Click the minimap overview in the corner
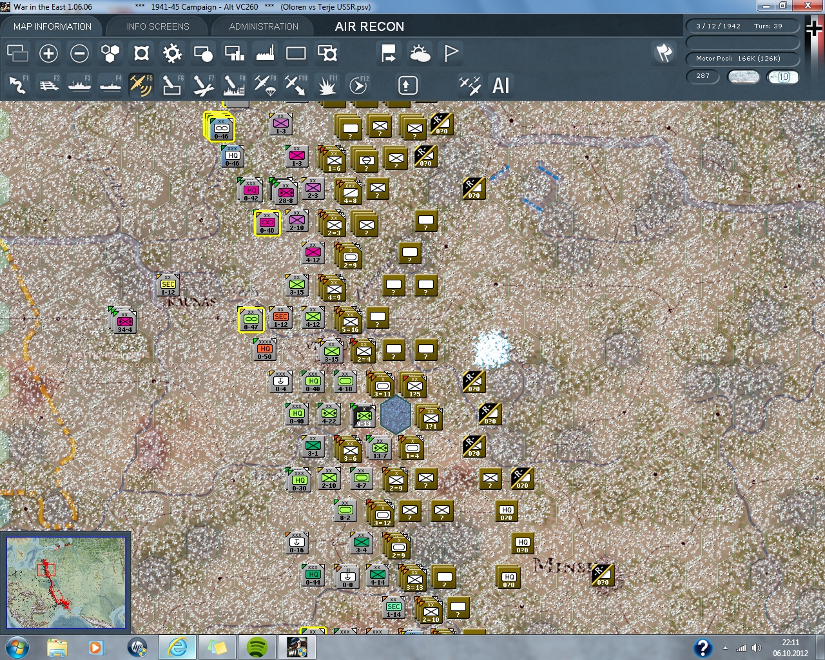 pyautogui.click(x=66, y=583)
